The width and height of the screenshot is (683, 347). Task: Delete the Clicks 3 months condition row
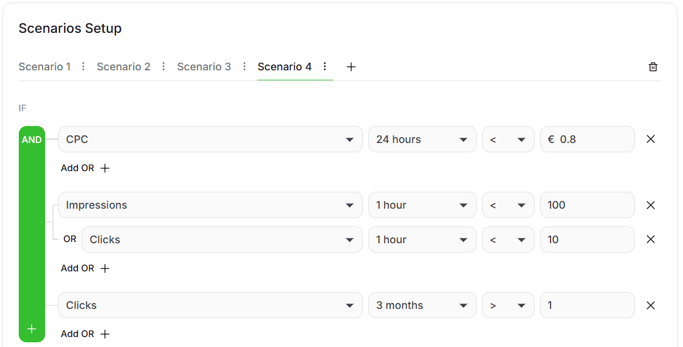tap(650, 305)
